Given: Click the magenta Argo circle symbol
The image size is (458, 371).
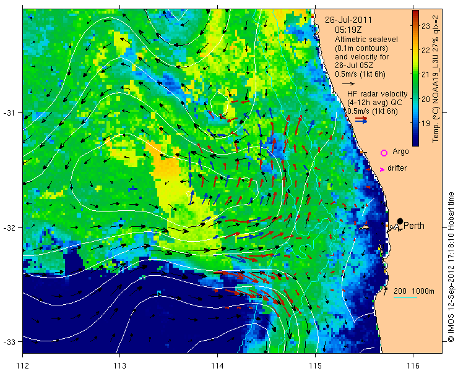Looking at the screenshot, I should (384, 153).
